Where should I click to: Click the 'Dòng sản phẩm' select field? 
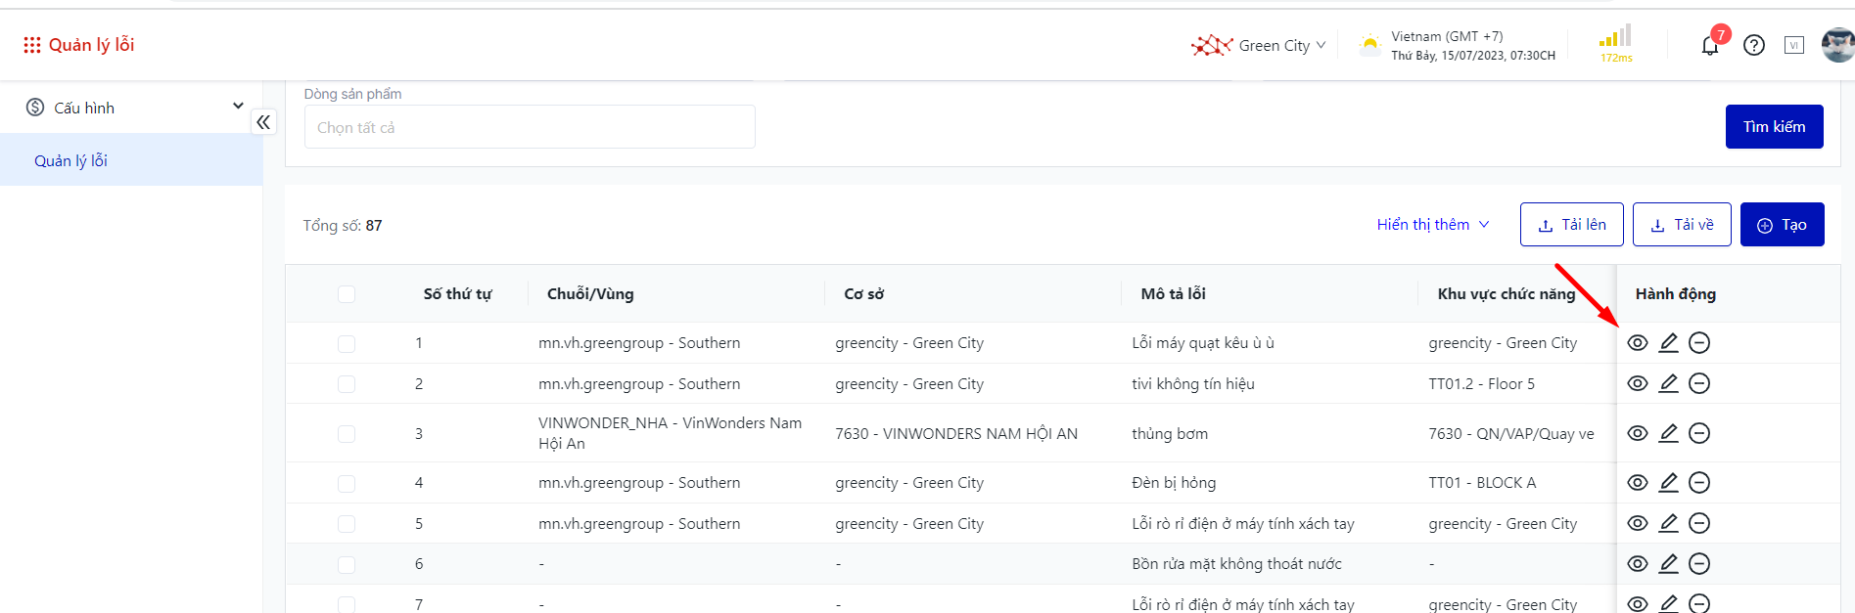point(530,127)
